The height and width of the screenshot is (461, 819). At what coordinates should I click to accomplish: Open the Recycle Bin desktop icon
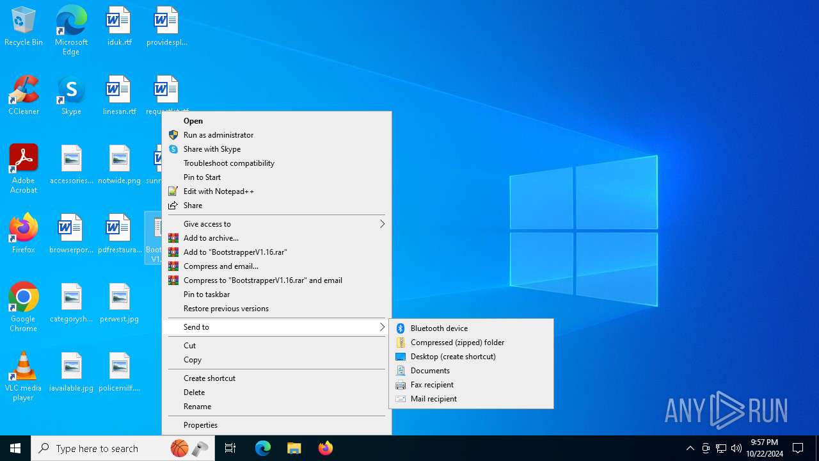(x=24, y=27)
